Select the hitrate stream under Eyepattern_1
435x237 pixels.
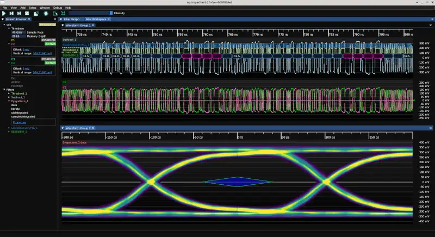[x=15, y=109]
